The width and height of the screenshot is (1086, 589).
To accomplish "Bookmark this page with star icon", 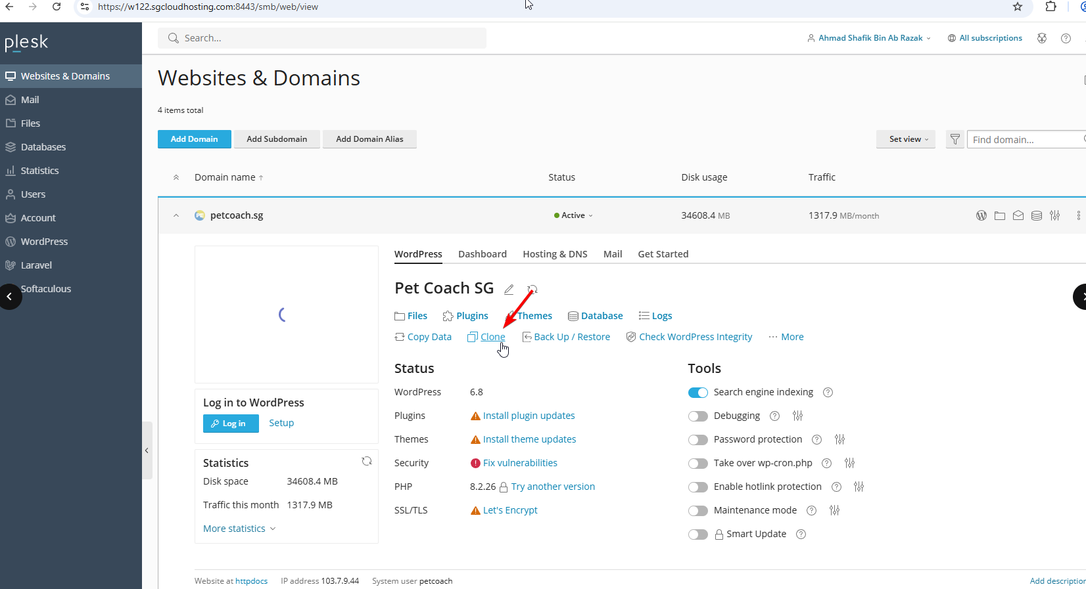I will [1018, 7].
